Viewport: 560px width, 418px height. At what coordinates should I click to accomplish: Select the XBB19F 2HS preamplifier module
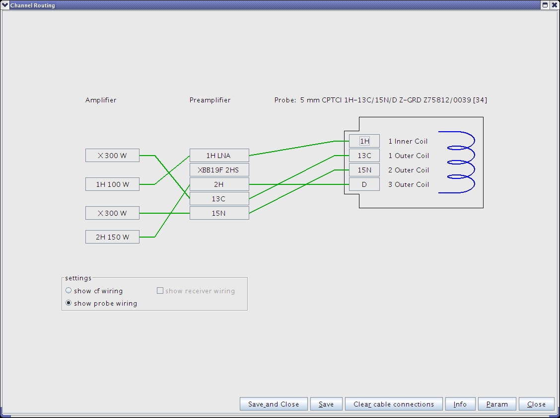pyautogui.click(x=219, y=170)
